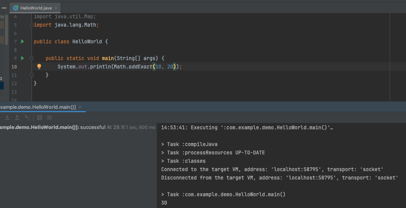Viewport: 406px width, 208px height.
Task: Click the number 20 argument in addExact
Action: point(170,67)
